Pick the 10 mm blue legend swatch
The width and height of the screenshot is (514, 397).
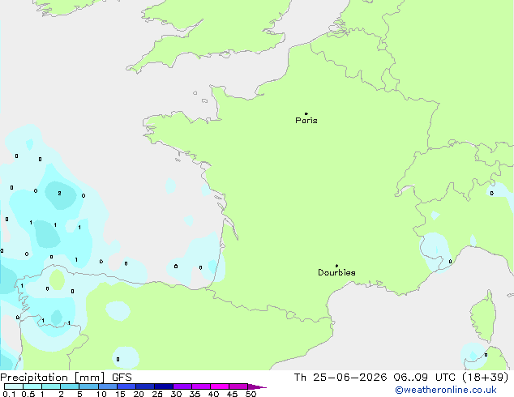[107, 386]
